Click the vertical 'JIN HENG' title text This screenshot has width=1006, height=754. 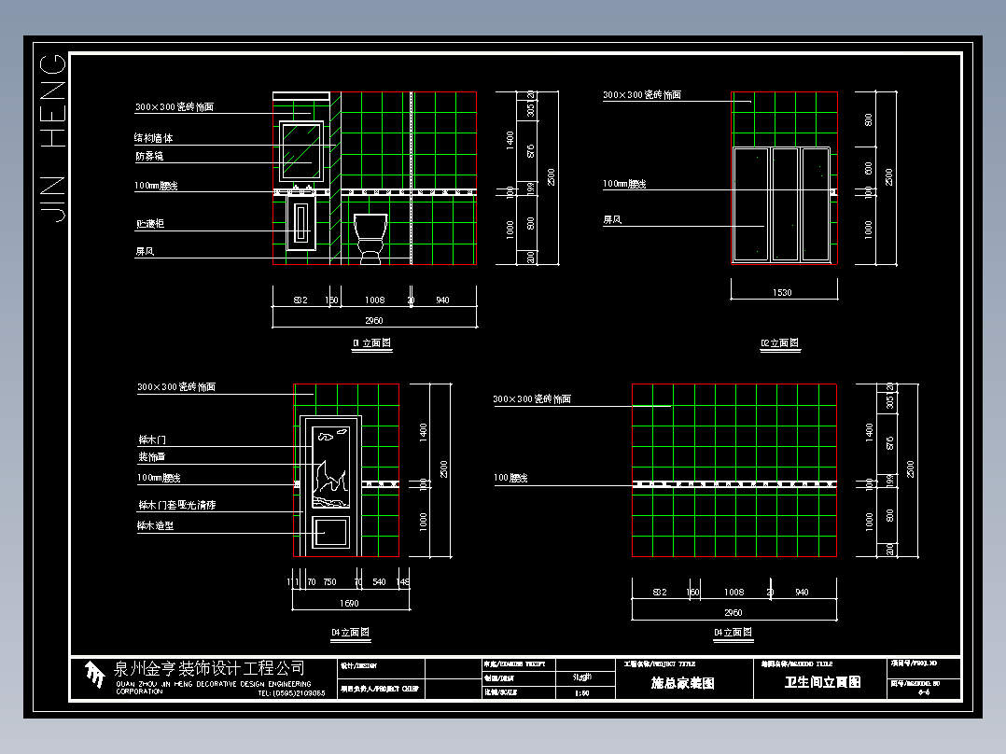pos(53,139)
